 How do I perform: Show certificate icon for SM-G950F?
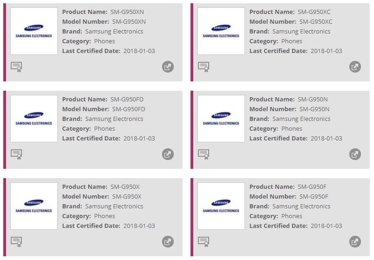coord(204,242)
